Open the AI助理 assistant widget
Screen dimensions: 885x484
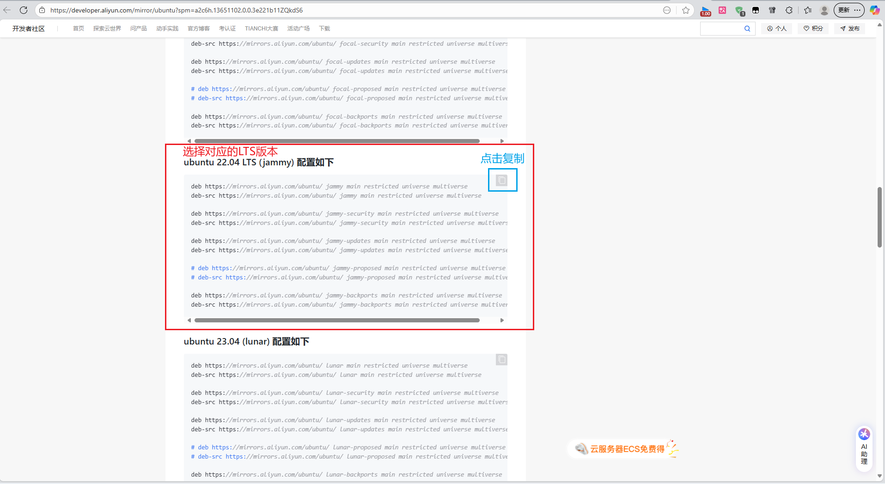tap(864, 448)
